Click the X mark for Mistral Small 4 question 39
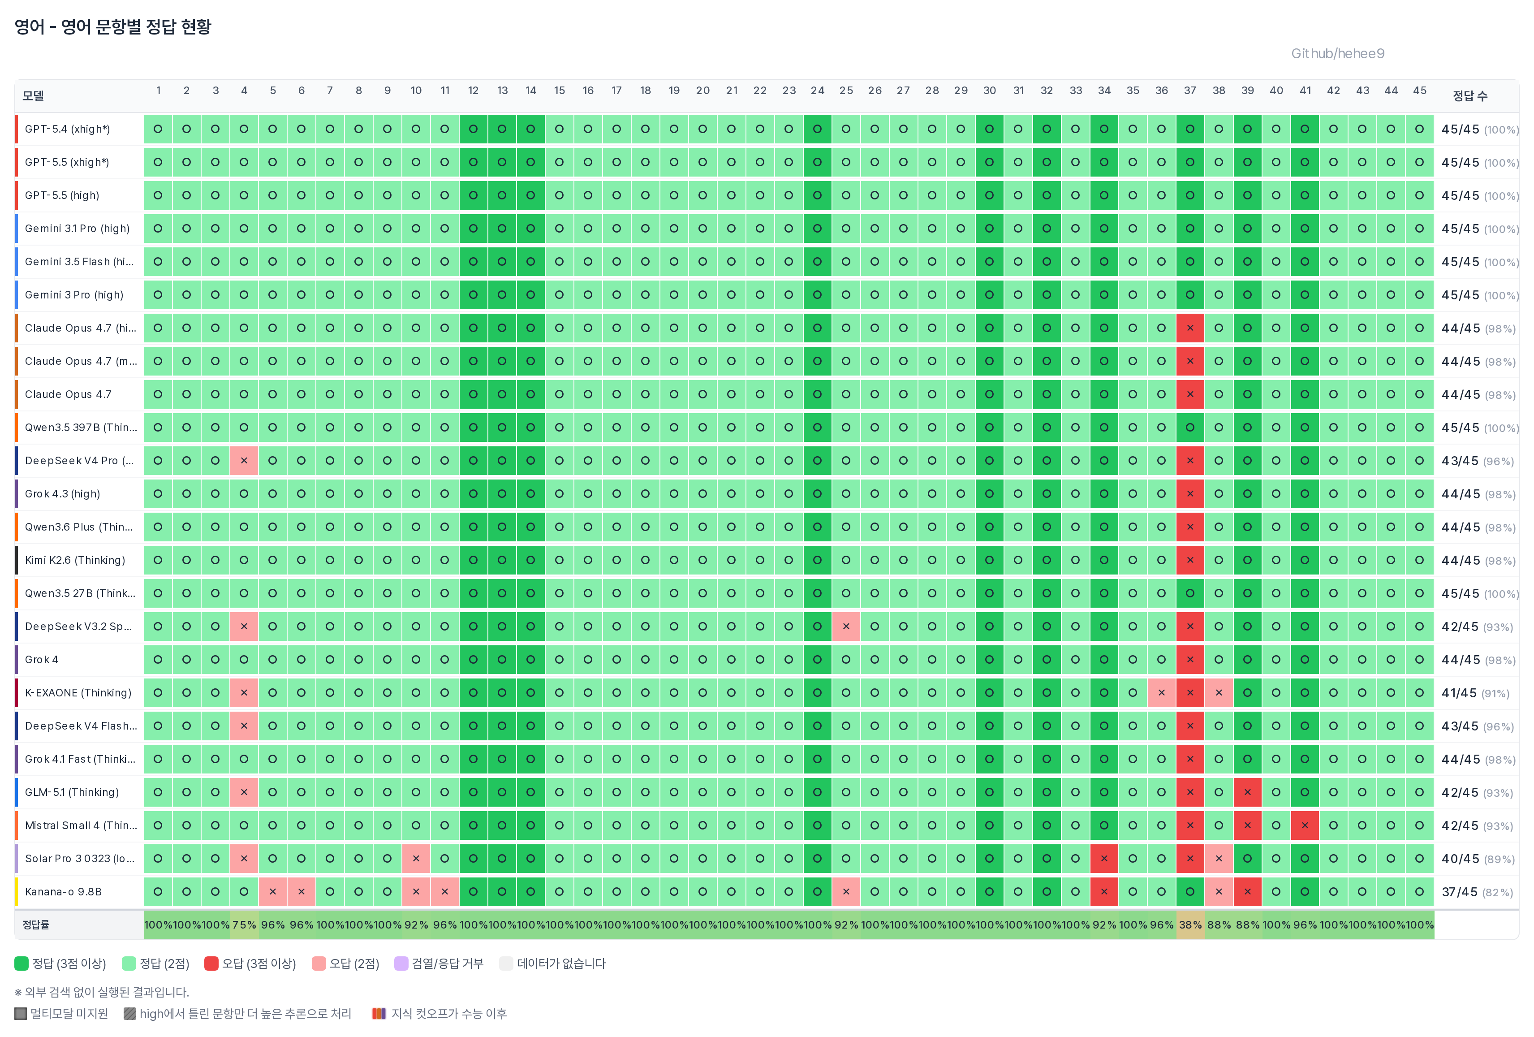 [x=1248, y=826]
